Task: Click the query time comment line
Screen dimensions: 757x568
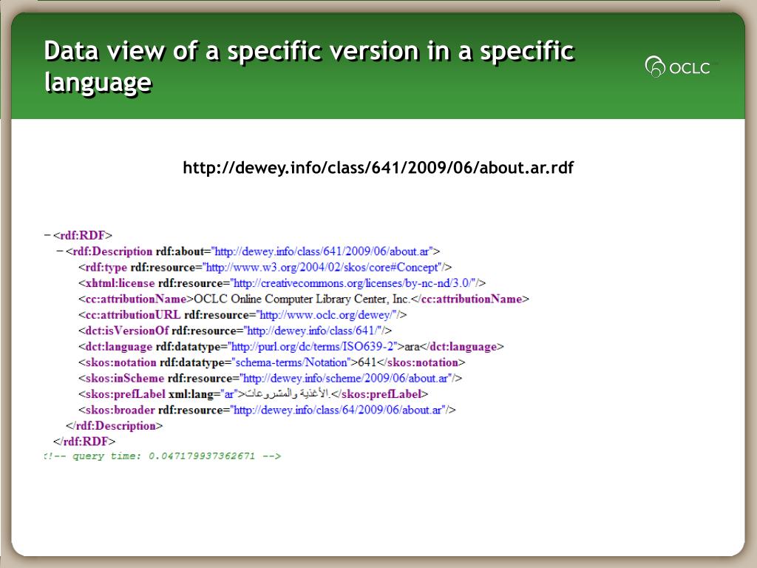Action: click(162, 456)
